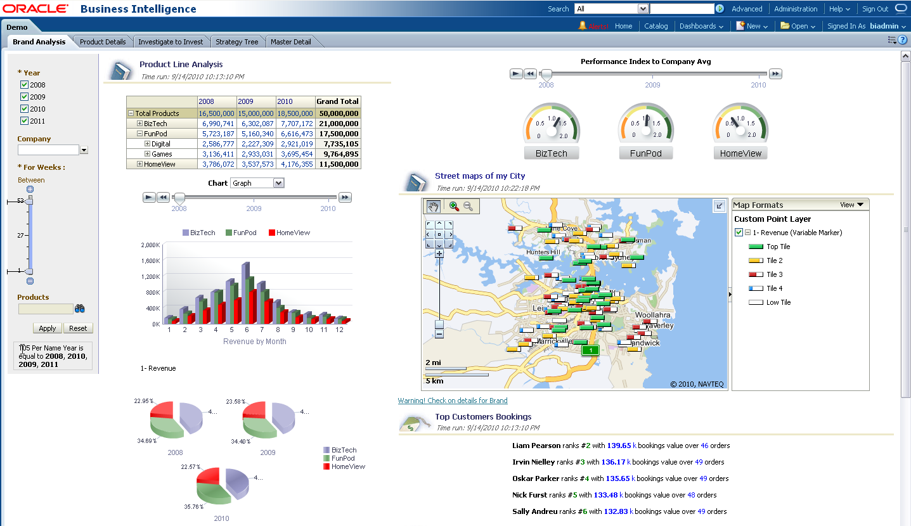Viewport: 911px width, 526px height.
Task: Switch to the Master Detail tab
Action: coord(291,42)
